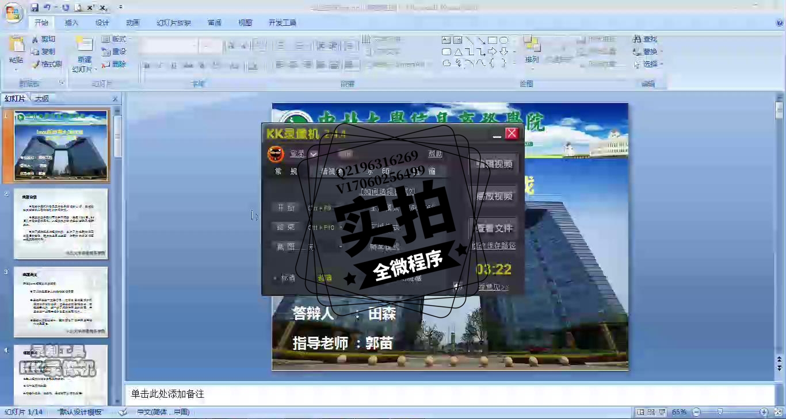Open PowerPoint help question-mark icon

[780, 23]
